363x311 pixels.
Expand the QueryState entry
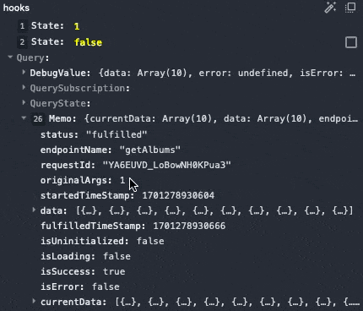point(24,103)
